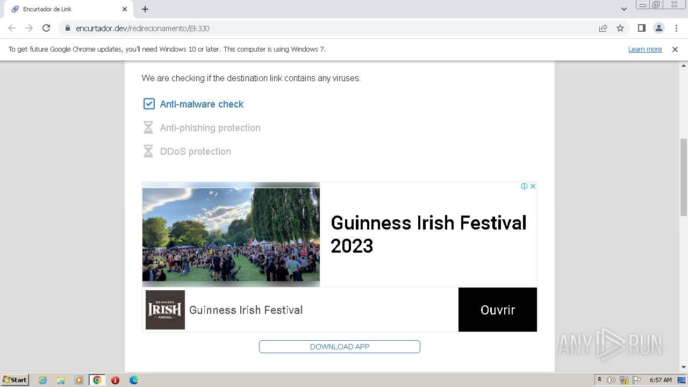Click the Ouvrir button in the ad
Image resolution: width=688 pixels, height=387 pixels.
tap(498, 310)
